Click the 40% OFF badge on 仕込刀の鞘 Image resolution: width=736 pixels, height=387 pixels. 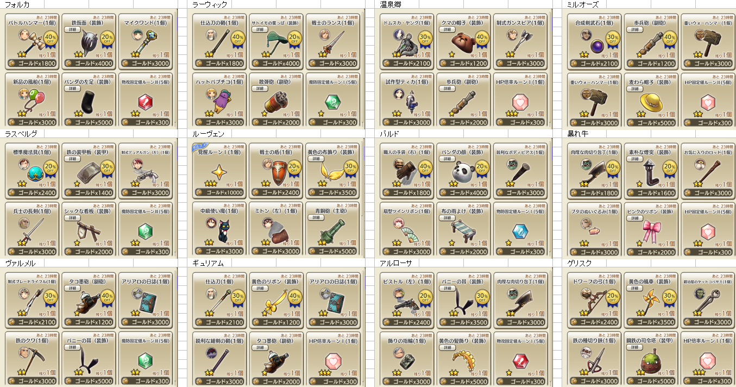(238, 39)
